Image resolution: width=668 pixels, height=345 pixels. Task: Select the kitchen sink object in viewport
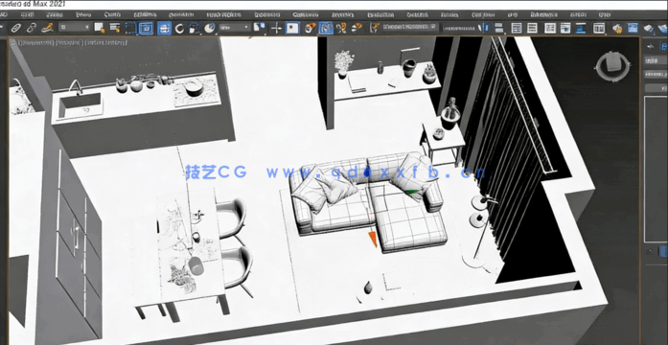click(x=81, y=105)
